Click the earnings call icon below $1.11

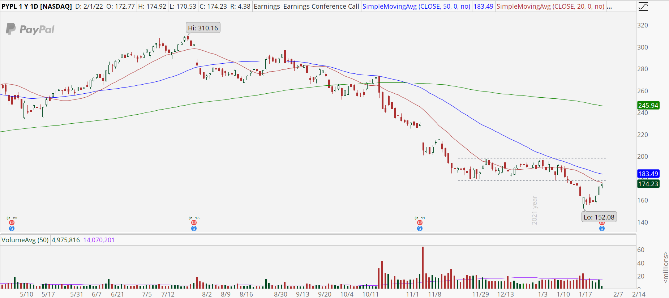pyautogui.click(x=420, y=223)
